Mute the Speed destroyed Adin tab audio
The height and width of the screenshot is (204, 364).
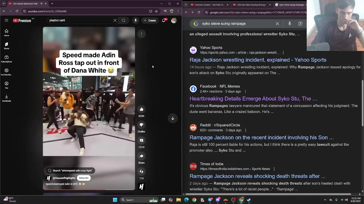click(x=41, y=4)
